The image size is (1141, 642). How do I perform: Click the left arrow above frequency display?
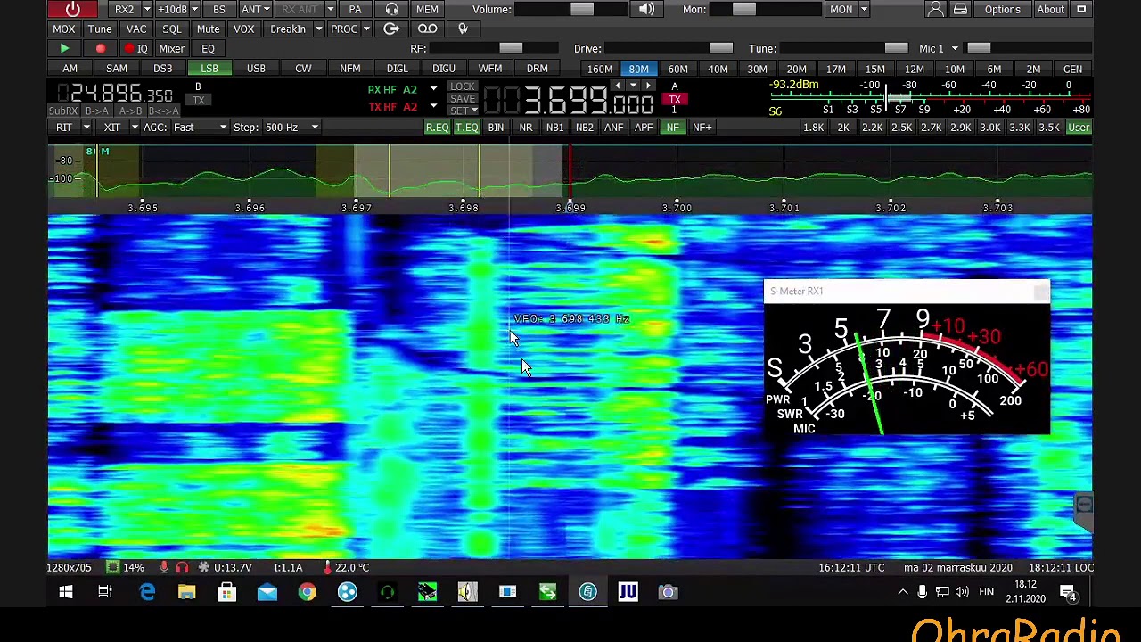coord(617,86)
